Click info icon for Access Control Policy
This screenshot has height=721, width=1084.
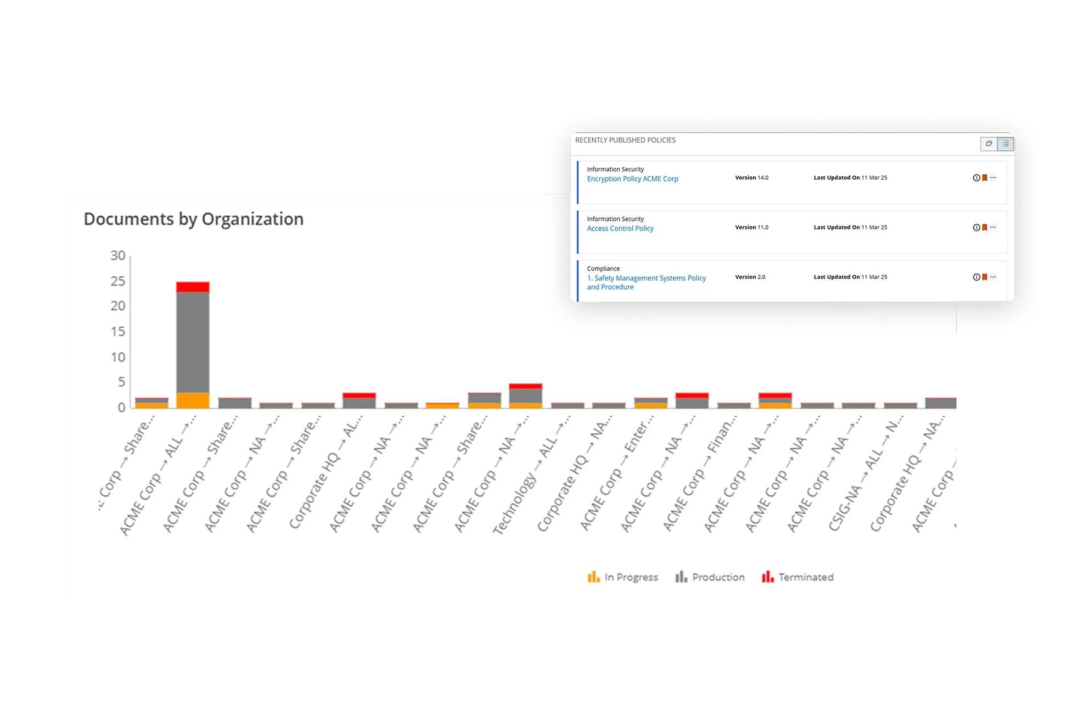976,227
